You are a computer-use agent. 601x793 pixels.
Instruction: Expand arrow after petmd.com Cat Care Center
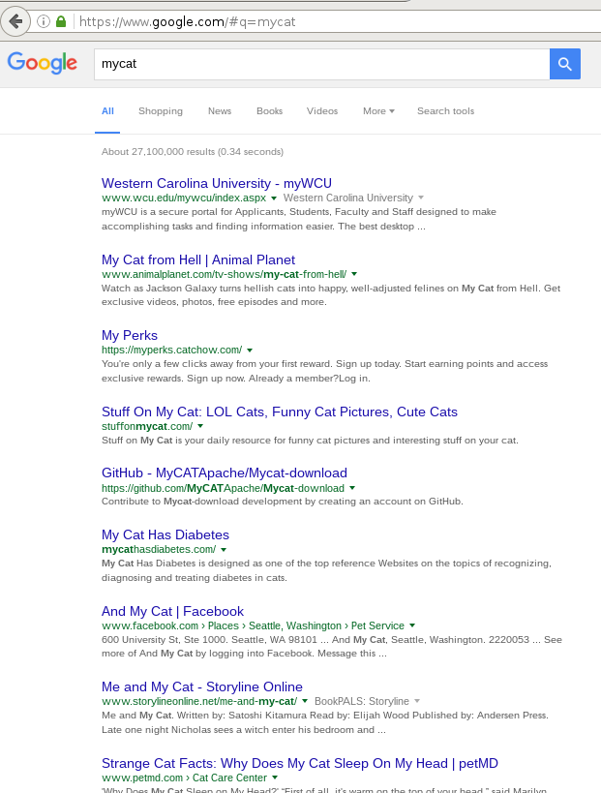coord(275,778)
